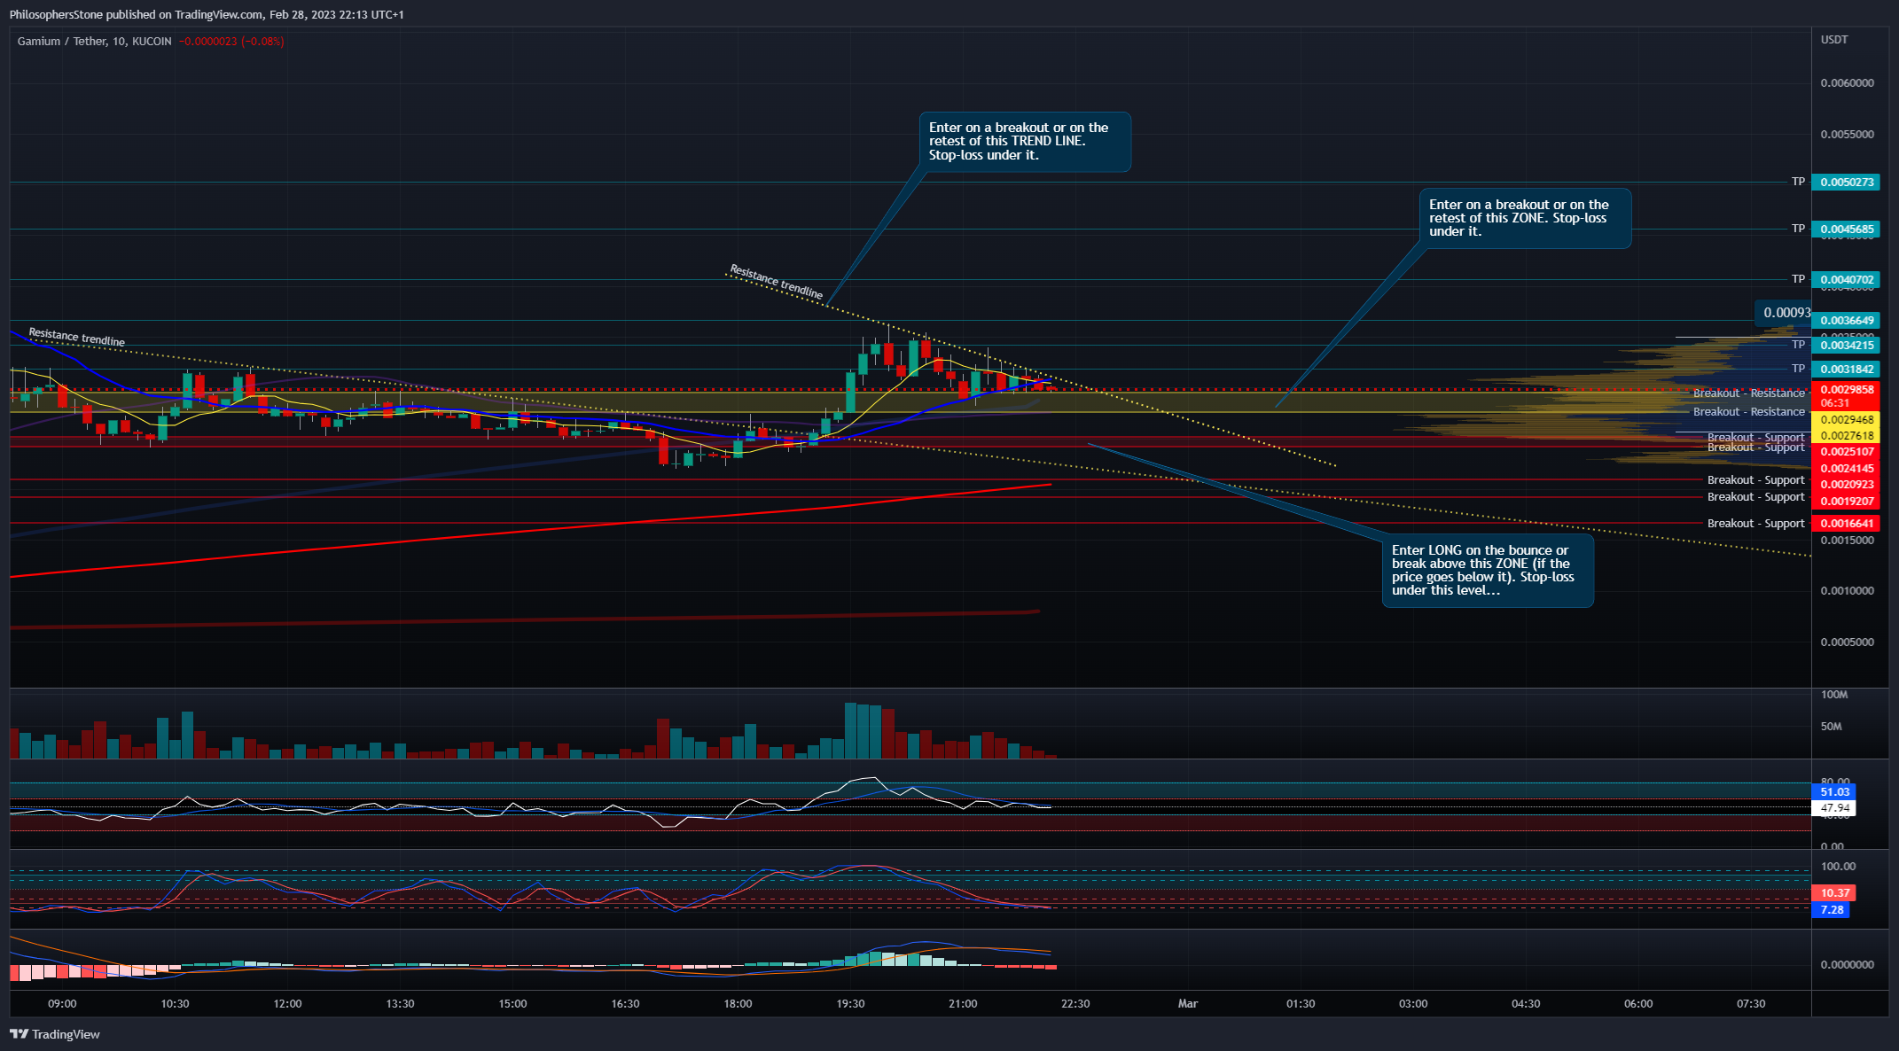Click the 18:00 time axis label
Image resolution: width=1899 pixels, height=1051 pixels.
pyautogui.click(x=738, y=1004)
